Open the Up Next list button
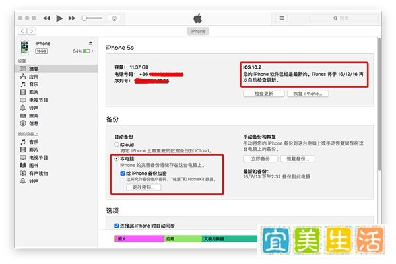This screenshot has width=396, height=264. click(x=281, y=18)
